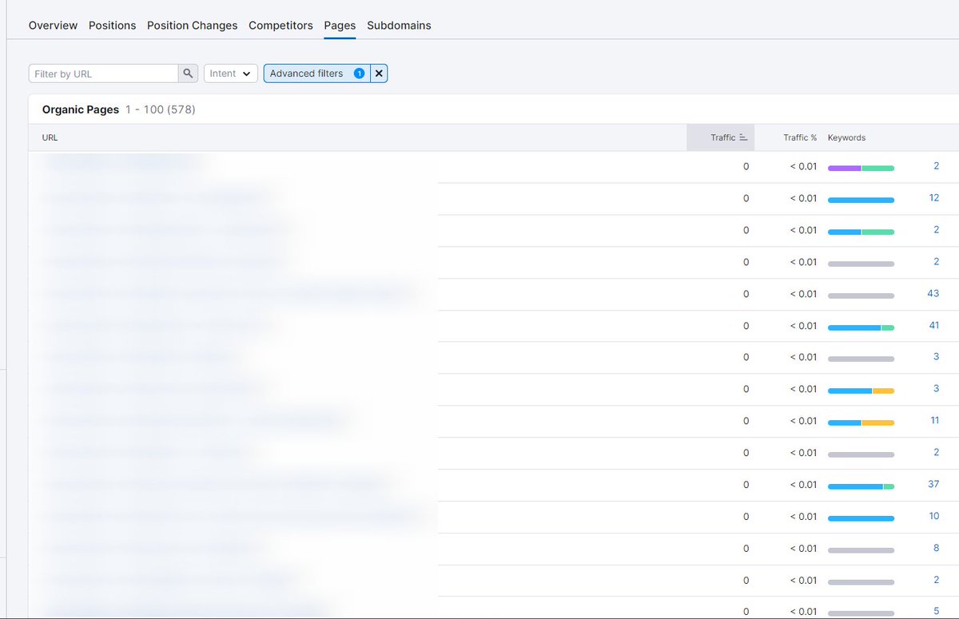
Task: Click the URL search magnifier icon
Action: click(x=188, y=73)
